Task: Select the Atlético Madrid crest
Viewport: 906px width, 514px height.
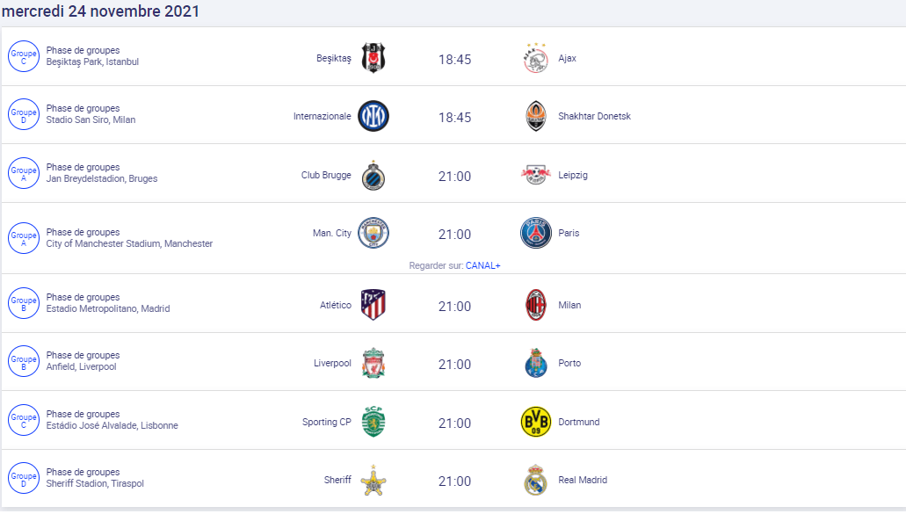Action: pyautogui.click(x=373, y=305)
